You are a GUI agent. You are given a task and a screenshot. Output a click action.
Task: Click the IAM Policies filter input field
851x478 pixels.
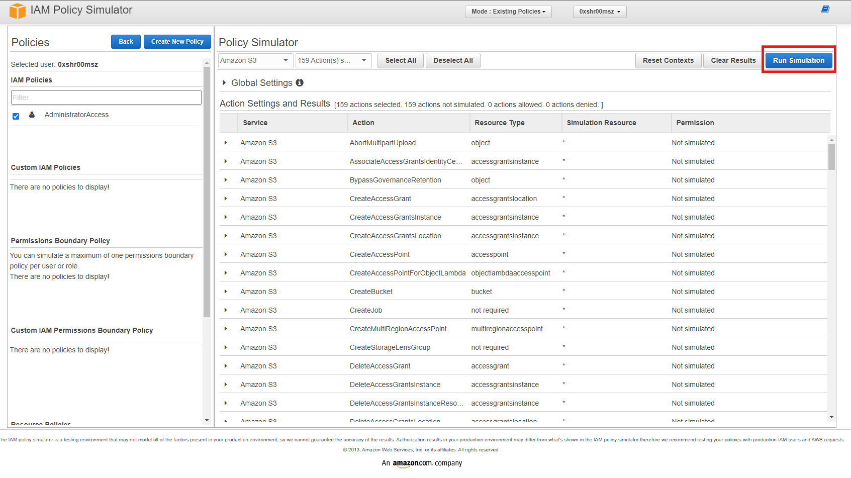pyautogui.click(x=106, y=98)
